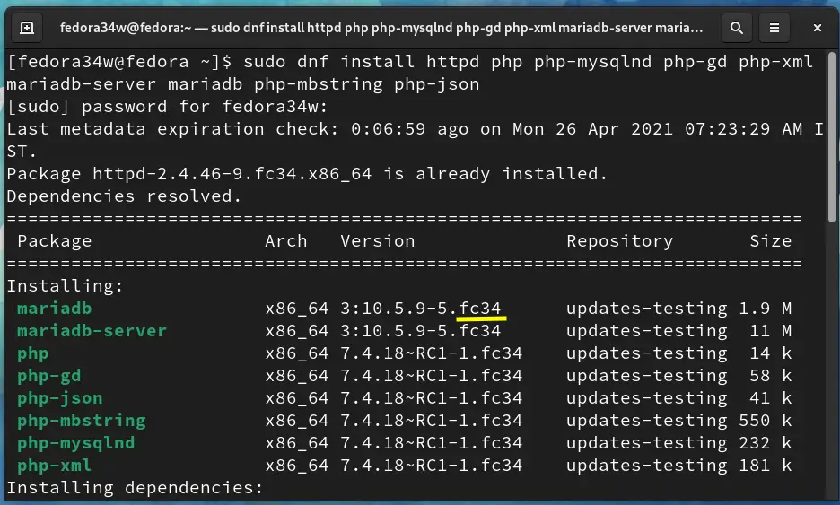Click the 'sudo dnf install' command text

tap(329, 62)
